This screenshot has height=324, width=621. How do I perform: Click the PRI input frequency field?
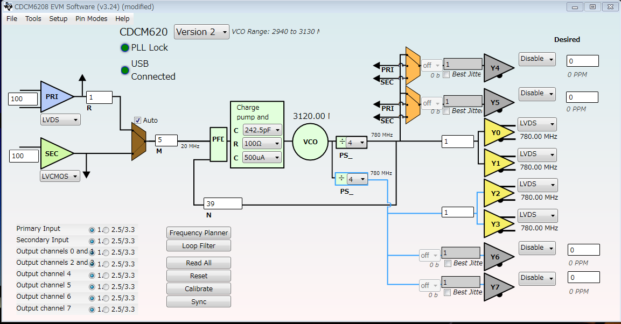tap(23, 99)
